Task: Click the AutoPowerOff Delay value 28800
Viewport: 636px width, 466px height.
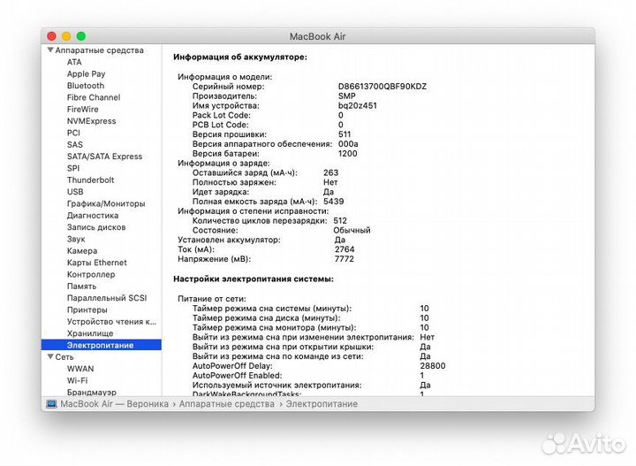Action: click(432, 366)
